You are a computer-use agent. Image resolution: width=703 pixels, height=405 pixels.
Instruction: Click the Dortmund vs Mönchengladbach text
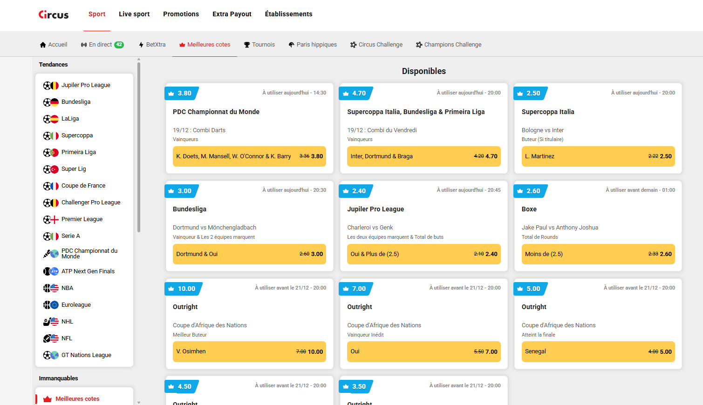tap(214, 228)
